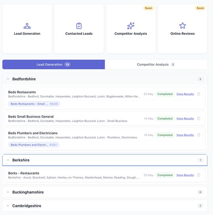The width and height of the screenshot is (213, 215).
Task: Select the Beds Plumbers and Electricians title
Action: click(33, 133)
